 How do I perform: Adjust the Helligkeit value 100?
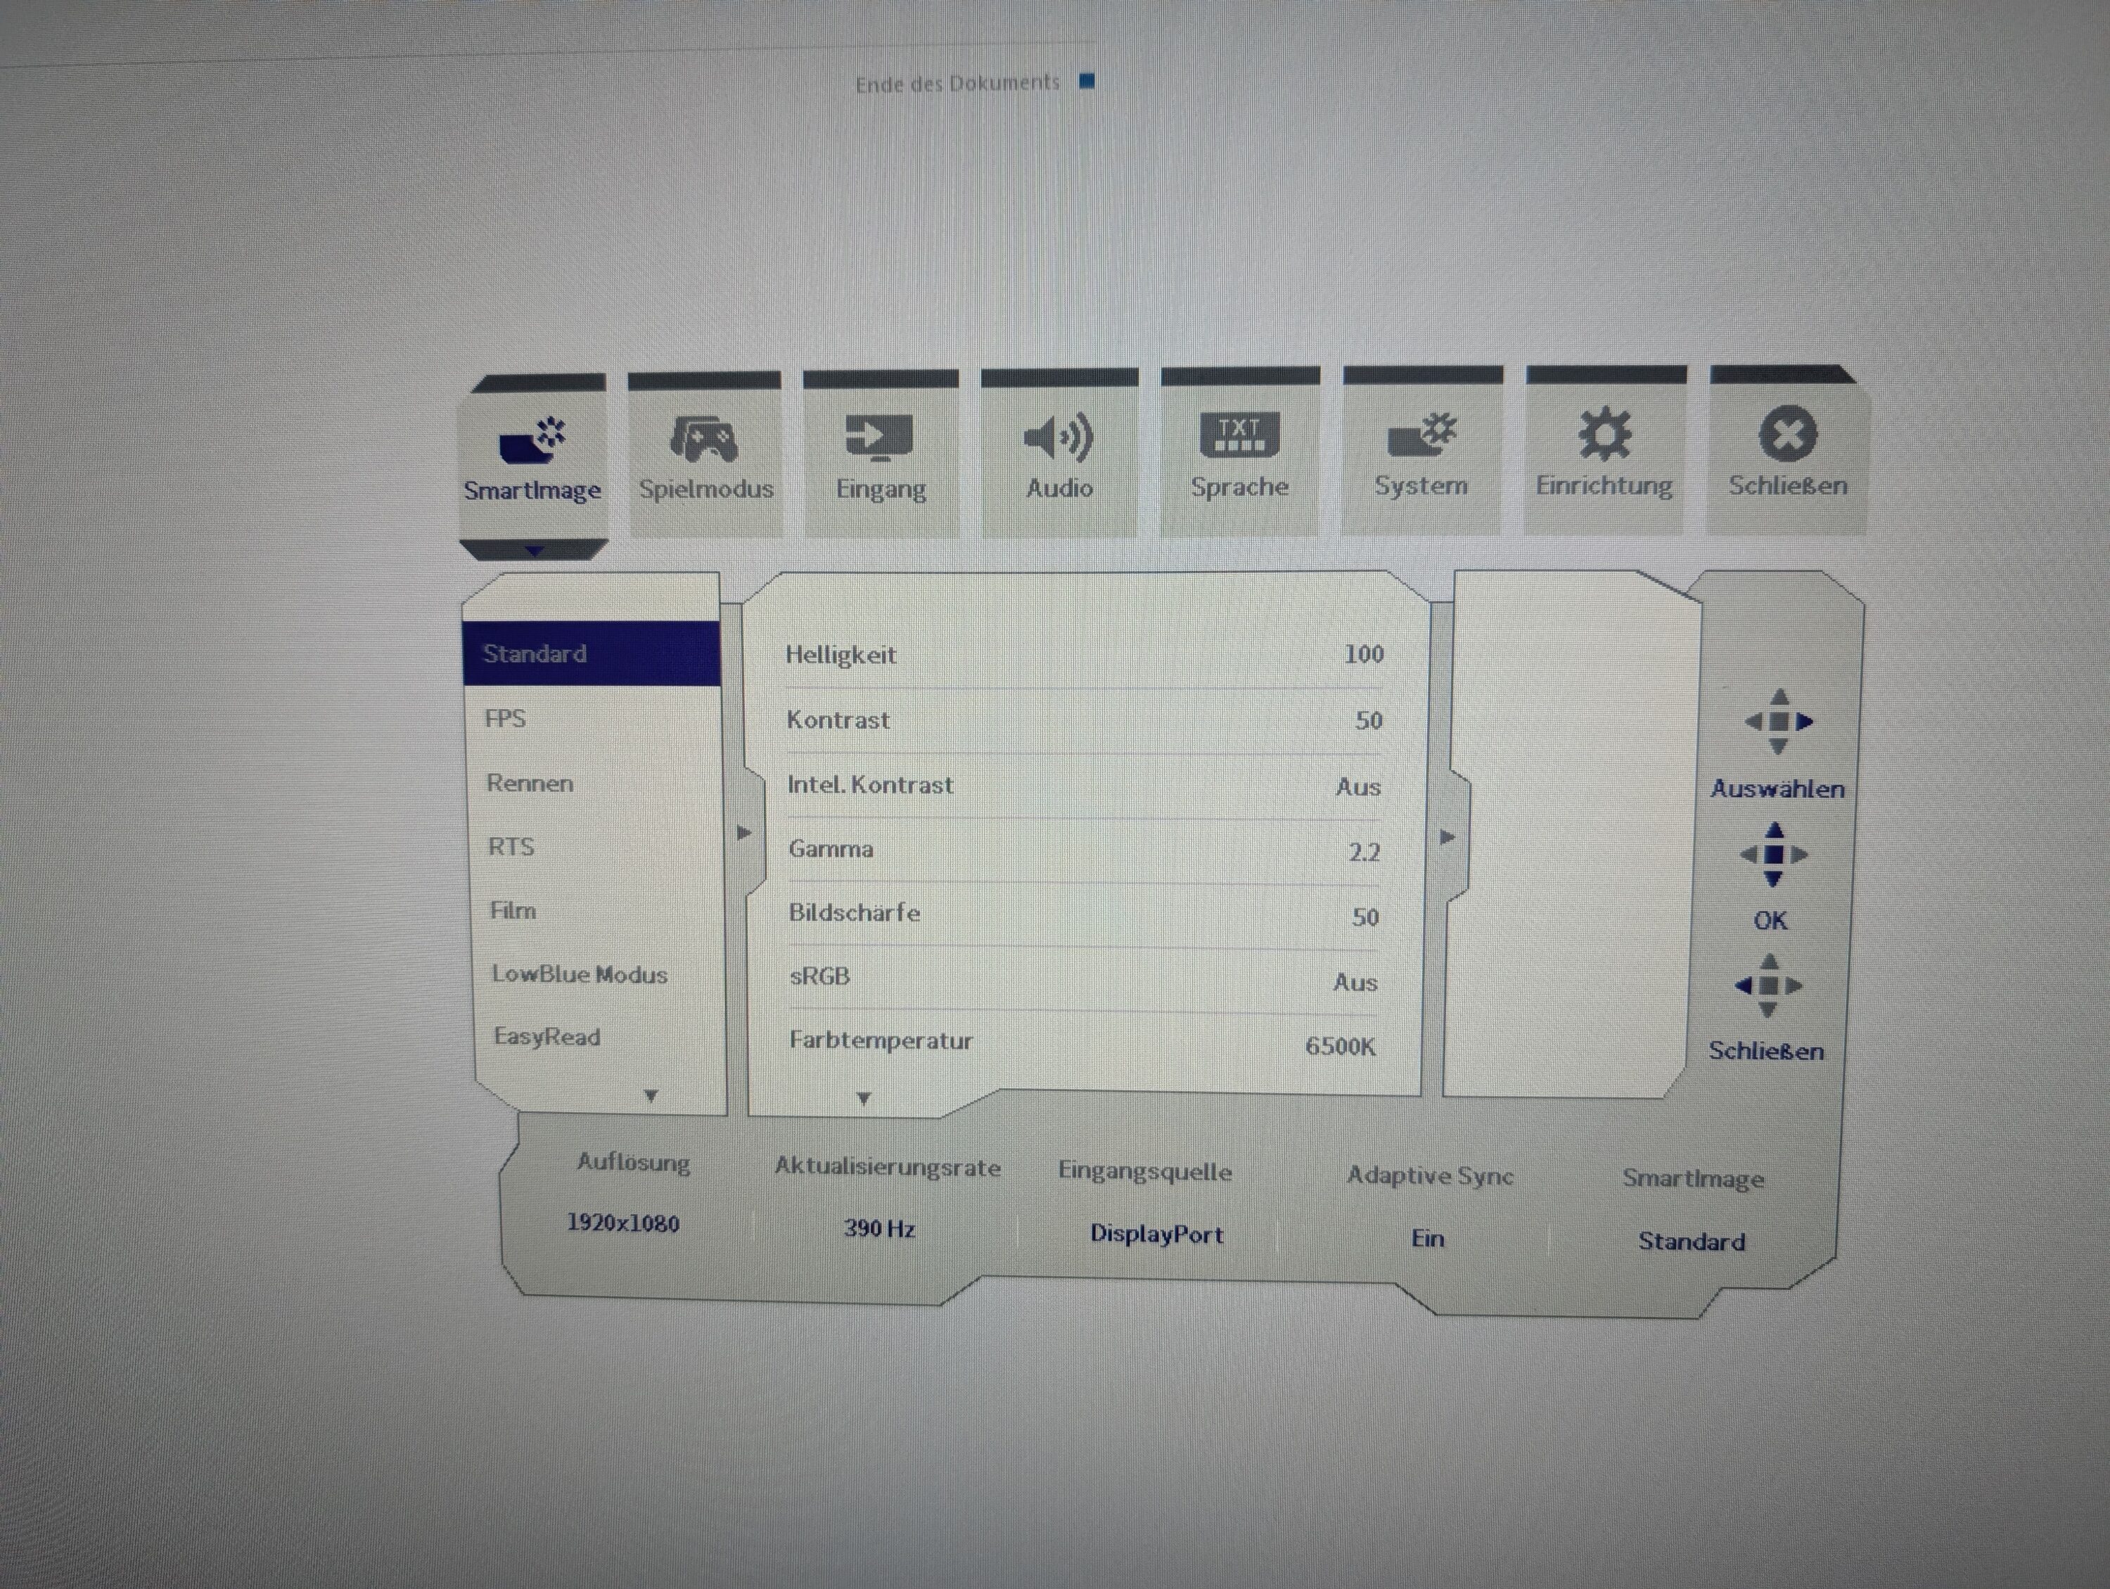coord(1363,654)
